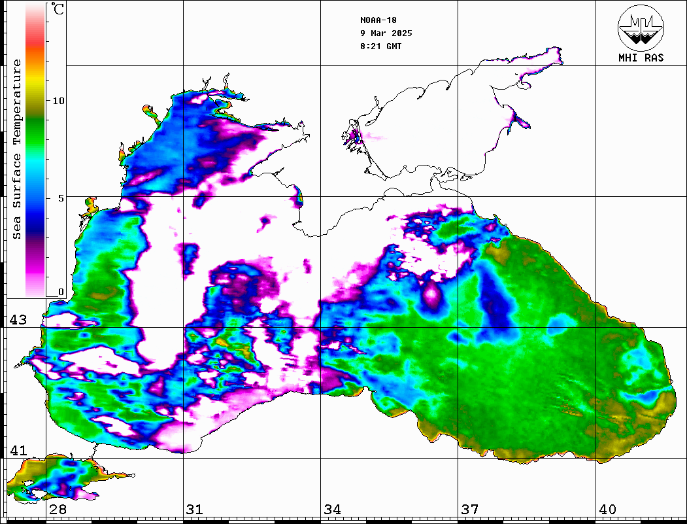Screen dimensions: 687x524
Task: Click the Sea Surface Temperature vertical title
Action: tap(17, 149)
